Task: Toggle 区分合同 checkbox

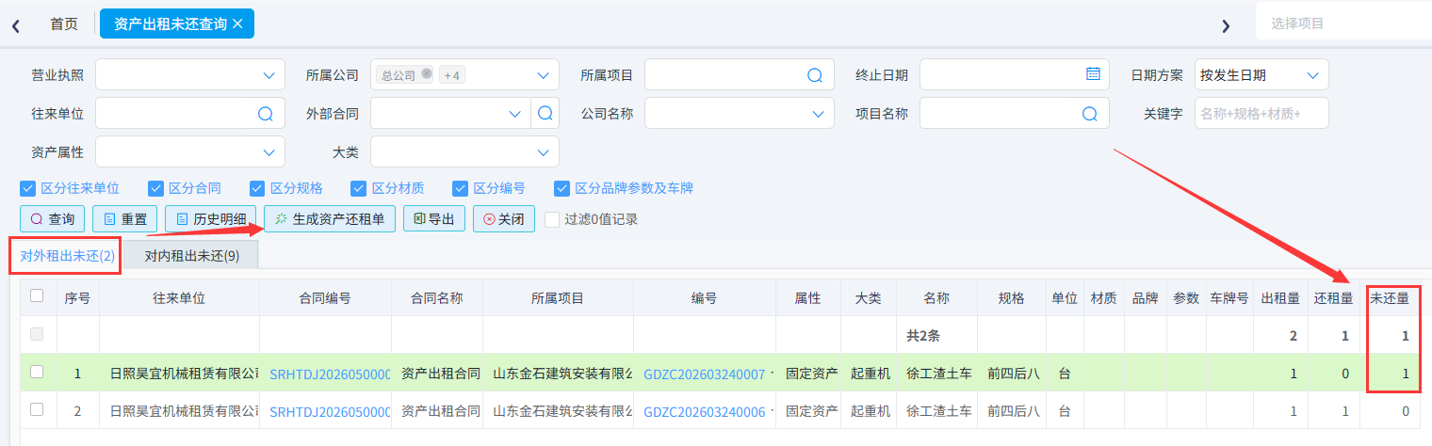Action: click(155, 188)
